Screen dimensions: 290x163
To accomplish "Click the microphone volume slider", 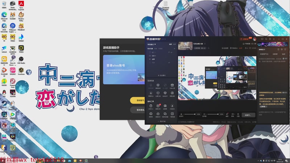I will click(190, 114).
